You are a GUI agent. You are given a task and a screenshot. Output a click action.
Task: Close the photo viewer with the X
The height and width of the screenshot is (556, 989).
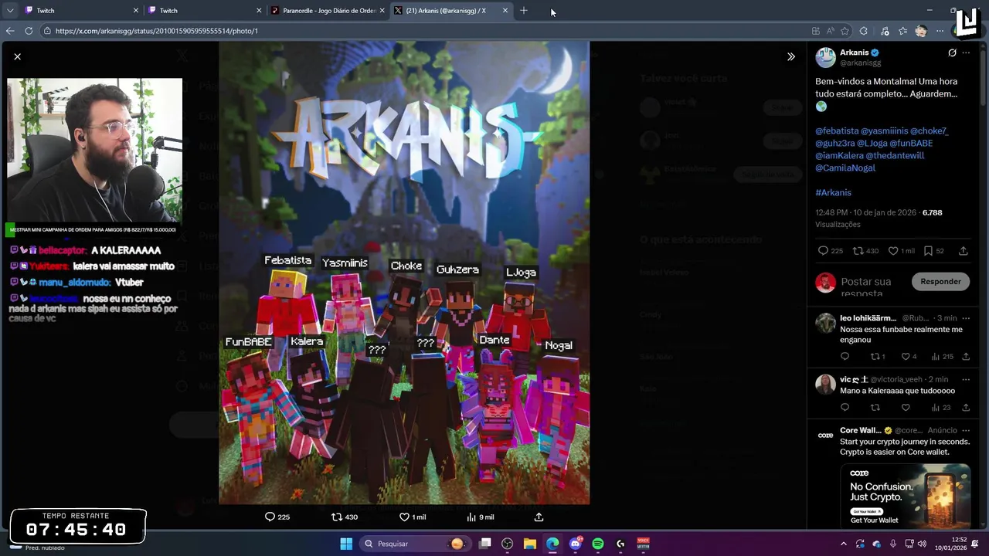(17, 56)
